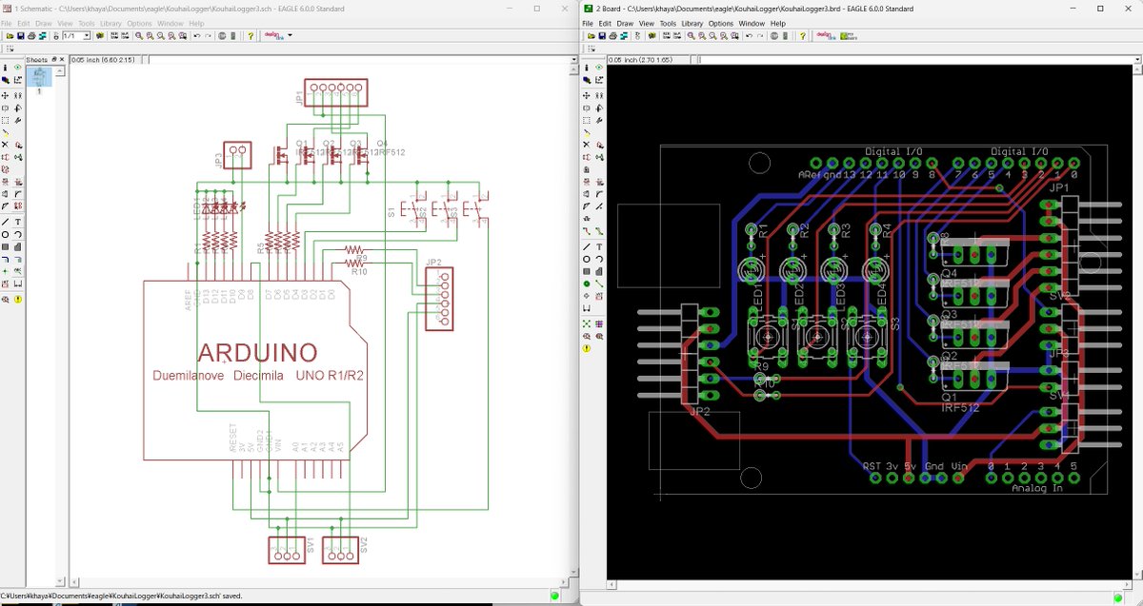Move tool in Board side toolbar

(585, 95)
